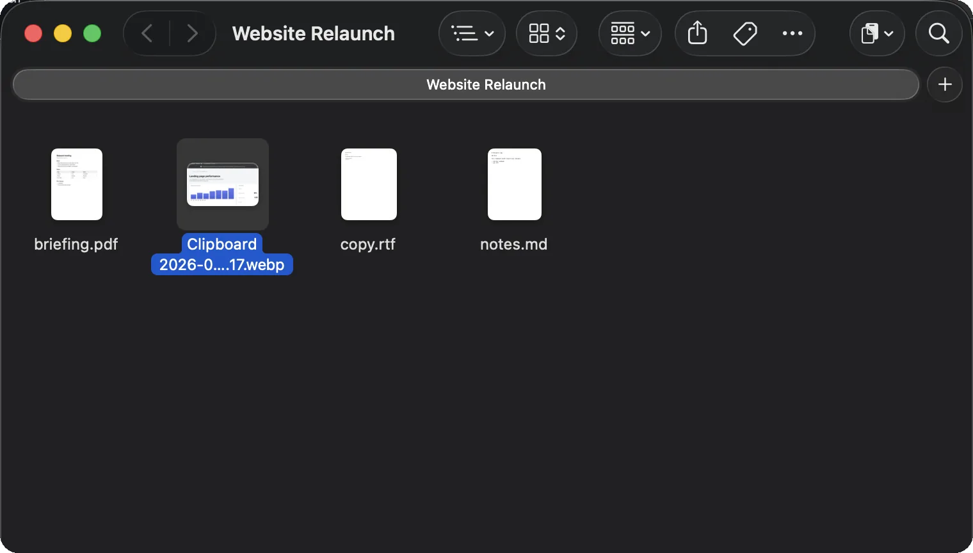Select the notes.md file thumbnail
This screenshot has height=553, width=973.
click(x=515, y=184)
